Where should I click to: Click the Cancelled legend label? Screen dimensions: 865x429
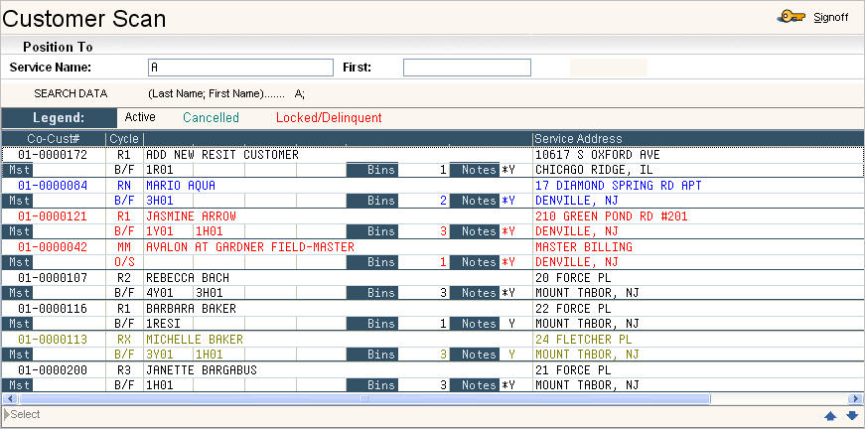coord(211,117)
